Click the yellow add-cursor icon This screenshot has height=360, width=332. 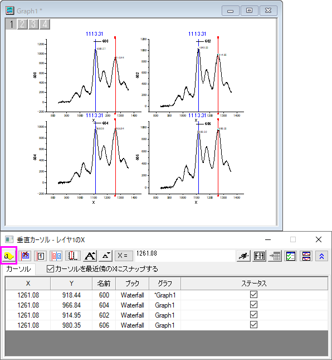(9, 256)
